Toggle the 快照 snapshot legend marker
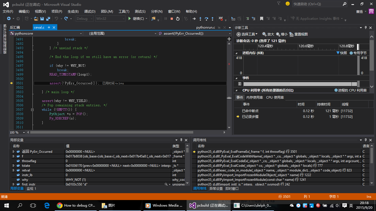This screenshot has width=376, height=211. 338,53
